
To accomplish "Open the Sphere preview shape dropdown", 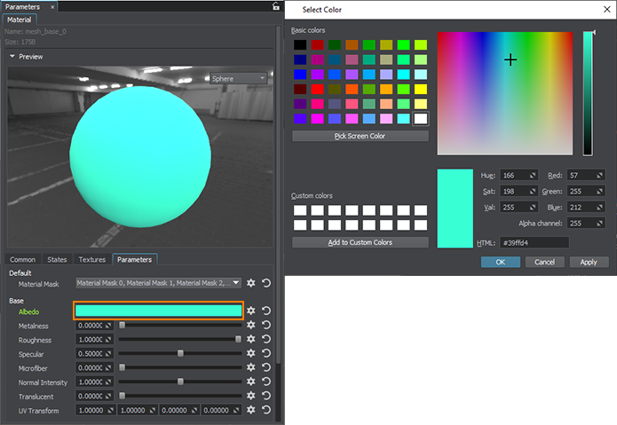I will click(x=237, y=78).
